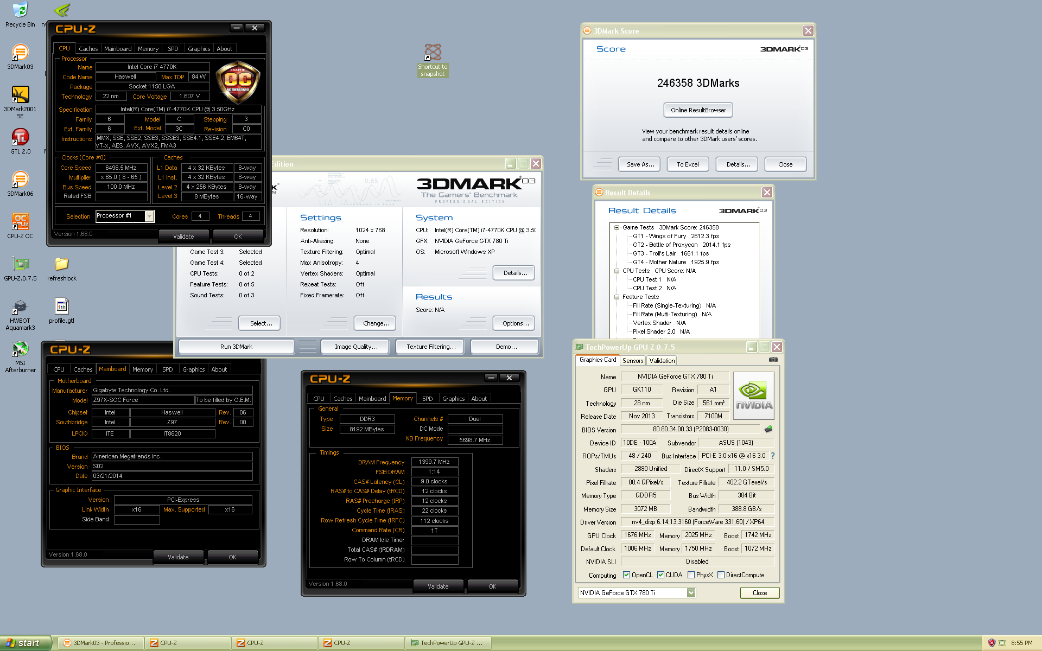The image size is (1042, 651).
Task: Open the MSI Afterburner desktop icon
Action: point(20,357)
